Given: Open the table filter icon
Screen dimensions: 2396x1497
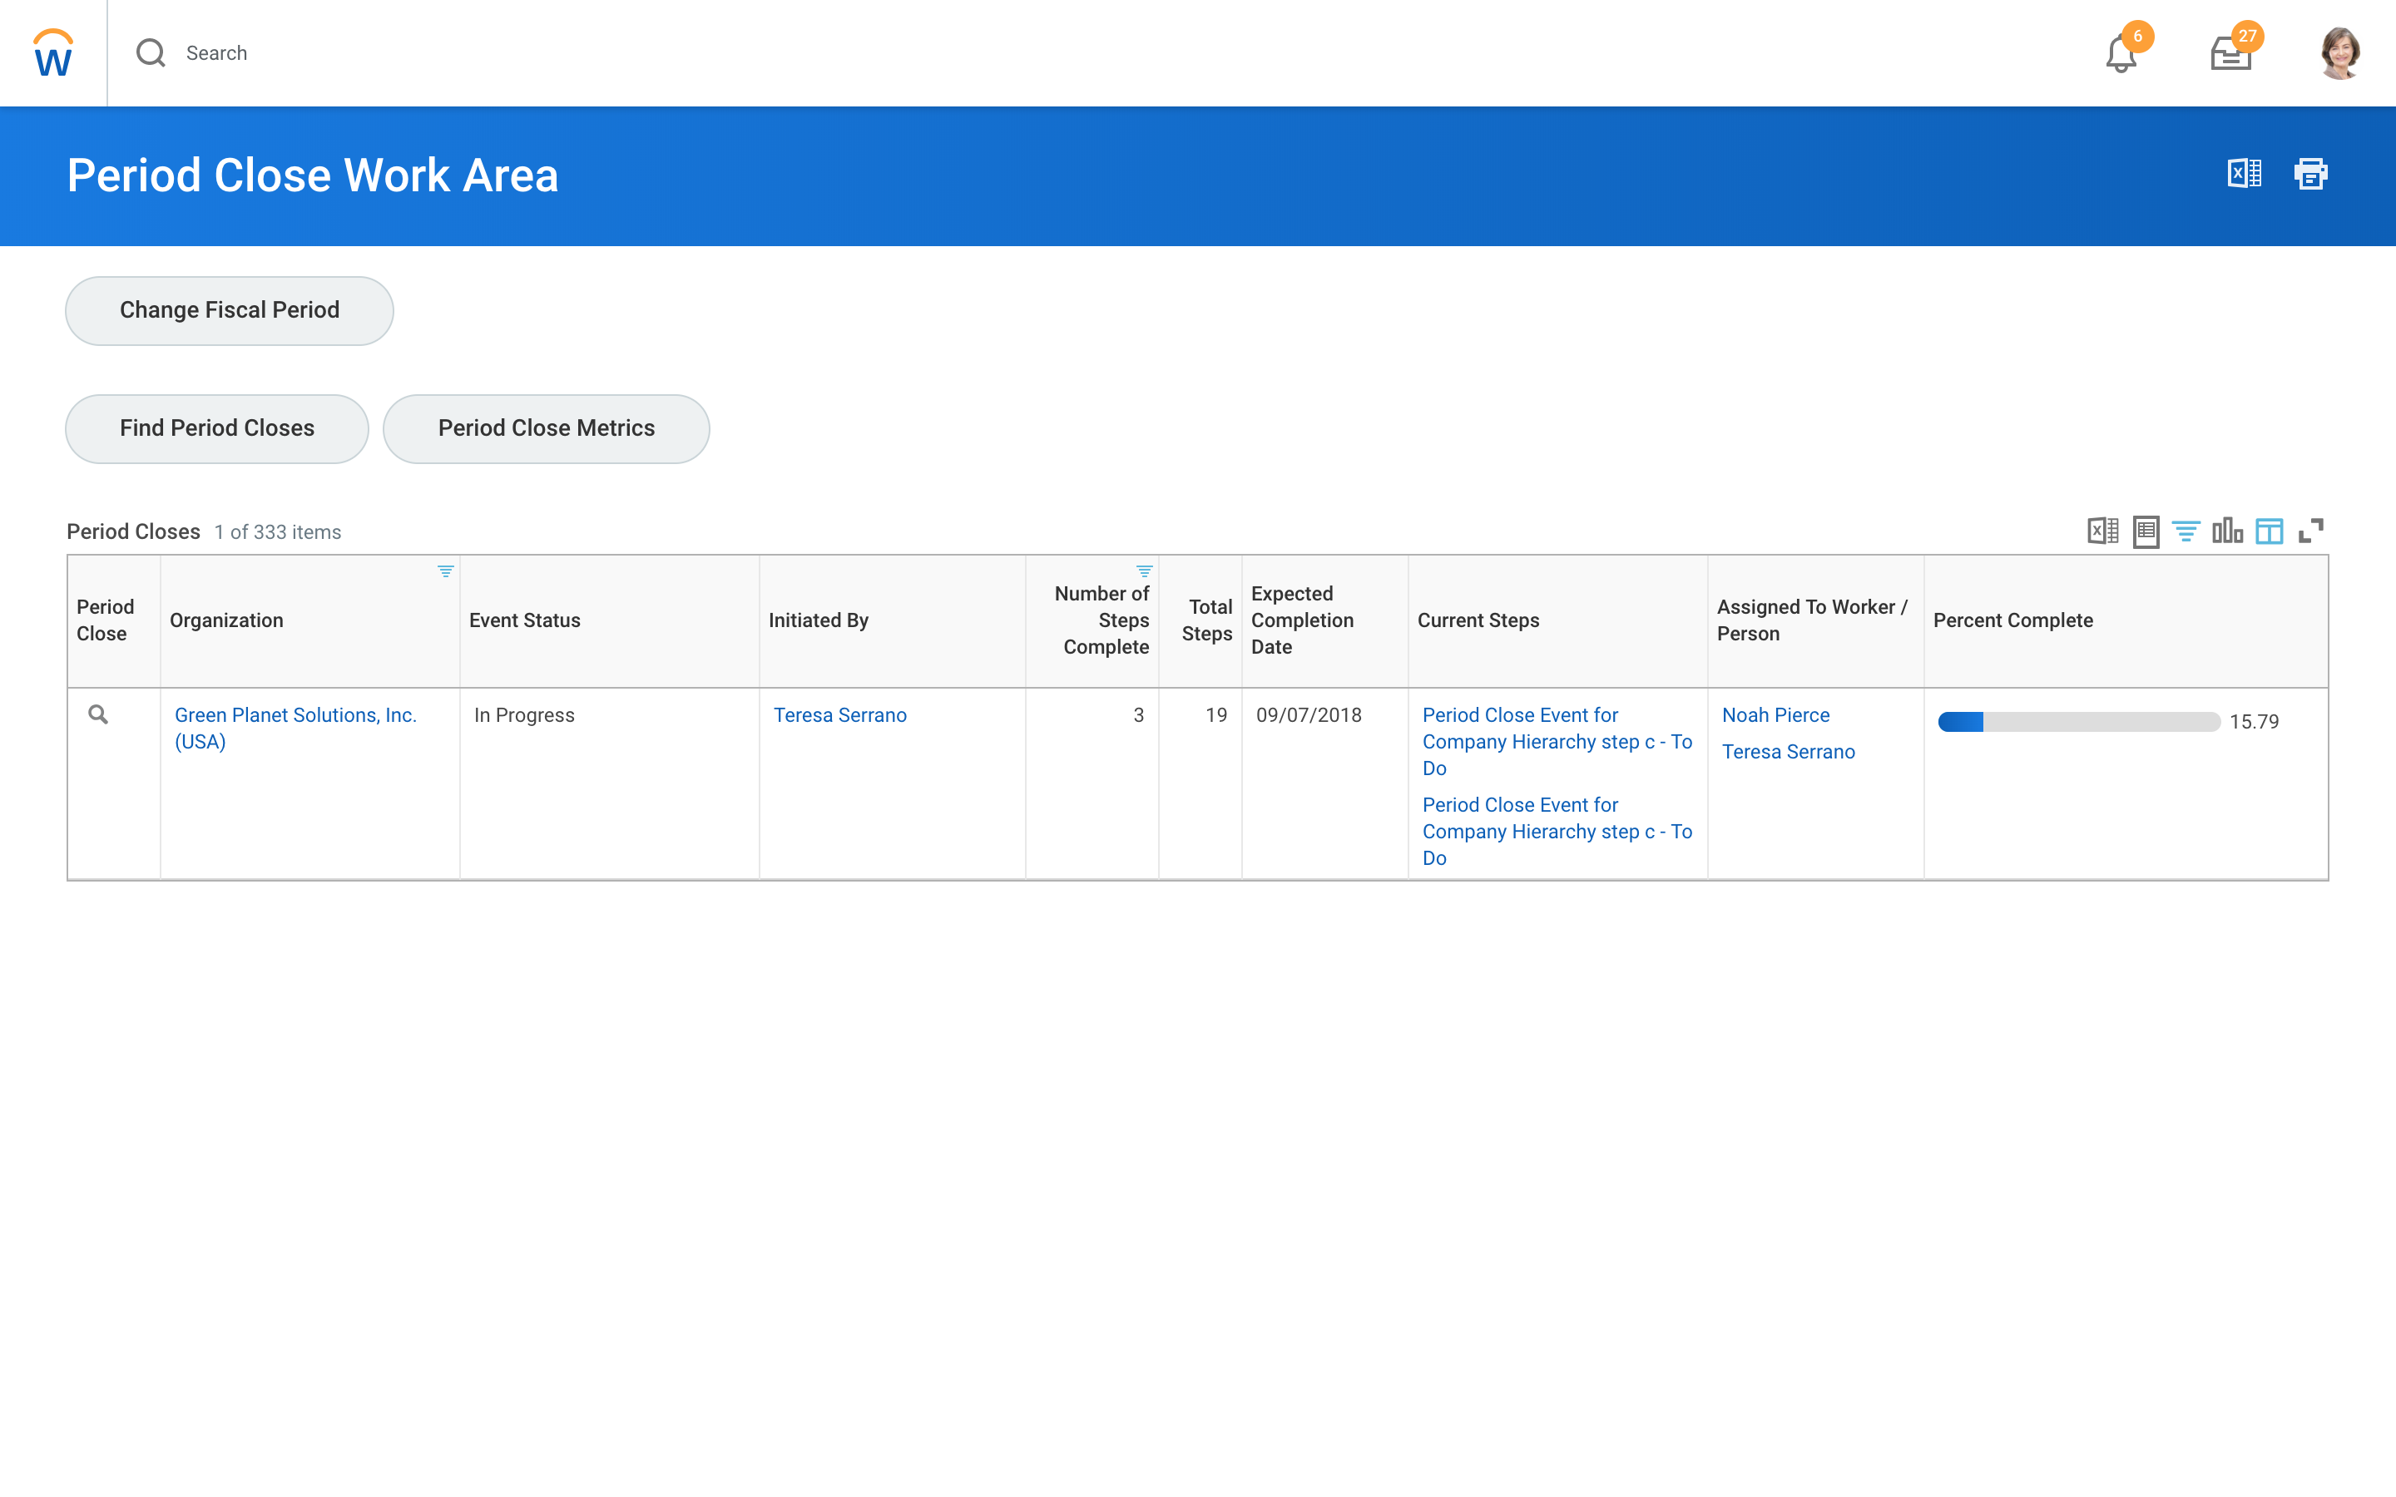Looking at the screenshot, I should pyautogui.click(x=2186, y=531).
